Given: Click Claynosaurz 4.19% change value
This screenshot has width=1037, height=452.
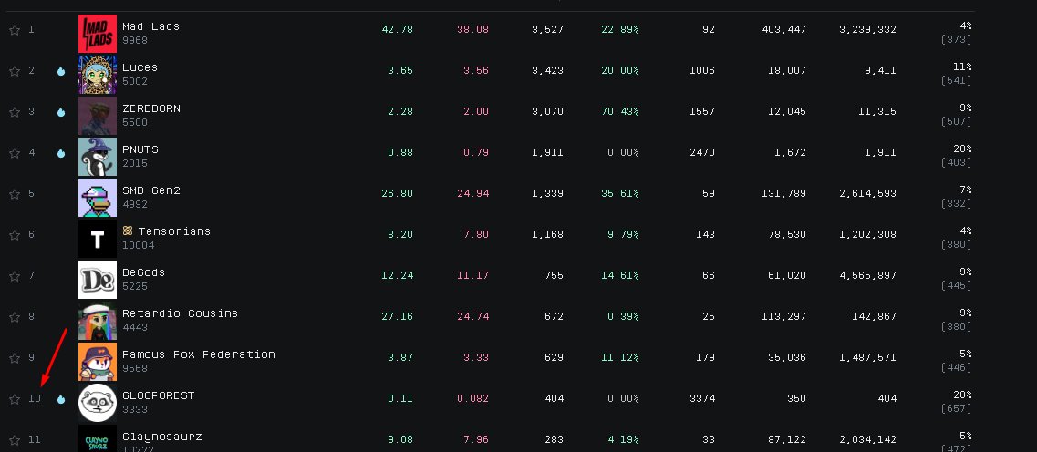Looking at the screenshot, I should point(624,439).
